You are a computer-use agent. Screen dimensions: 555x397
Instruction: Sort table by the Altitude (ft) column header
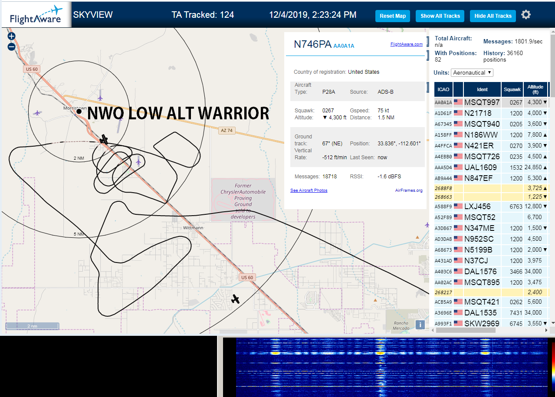(x=535, y=89)
